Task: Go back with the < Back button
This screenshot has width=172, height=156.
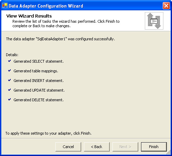Action: coord(97,147)
